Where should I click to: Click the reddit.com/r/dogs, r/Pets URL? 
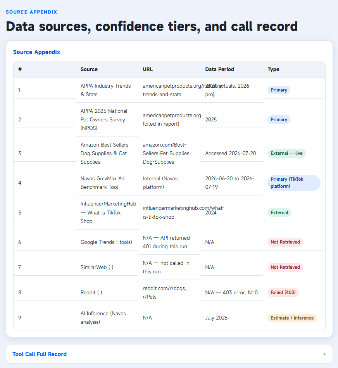click(x=164, y=292)
